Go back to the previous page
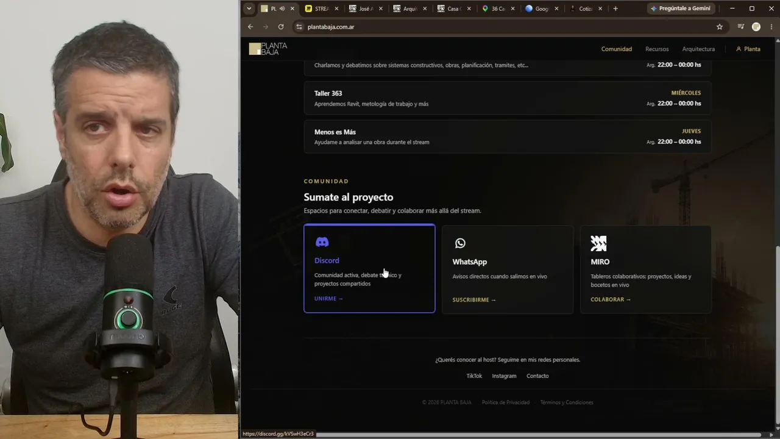The width and height of the screenshot is (780, 439). tap(250, 27)
